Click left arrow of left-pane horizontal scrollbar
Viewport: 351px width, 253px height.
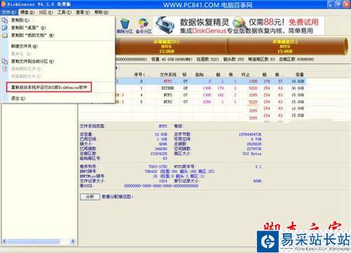click(4, 241)
